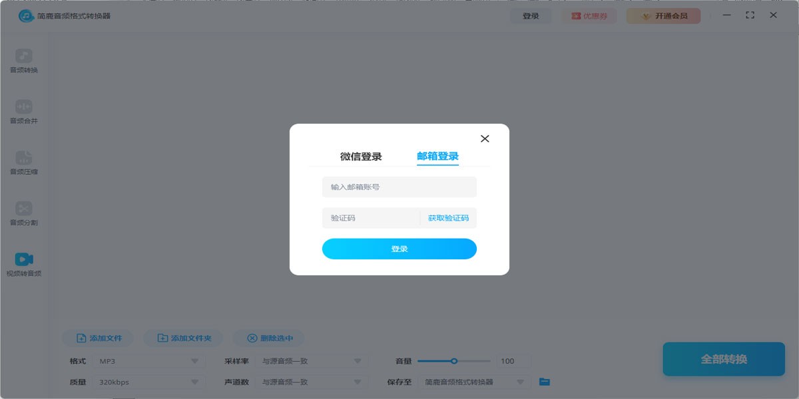Open the 格式 MP3 dropdown

point(150,360)
